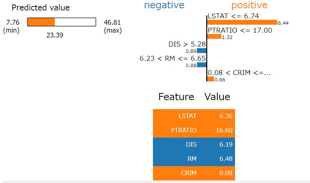Click the 'Feature' column header
Image resolution: width=310 pixels, height=183 pixels.
point(176,97)
